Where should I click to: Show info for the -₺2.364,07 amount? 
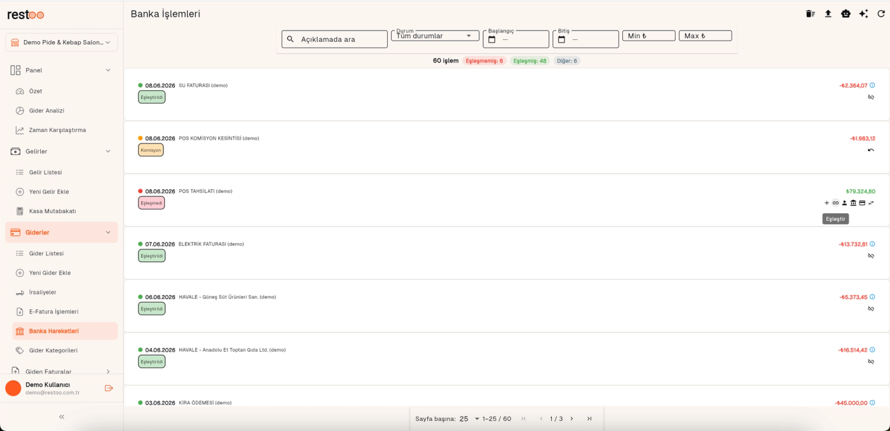(x=872, y=85)
